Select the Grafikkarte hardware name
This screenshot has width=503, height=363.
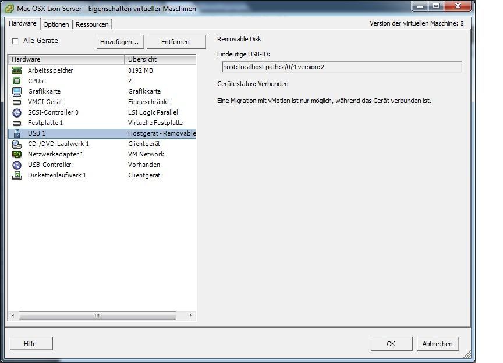pos(44,91)
